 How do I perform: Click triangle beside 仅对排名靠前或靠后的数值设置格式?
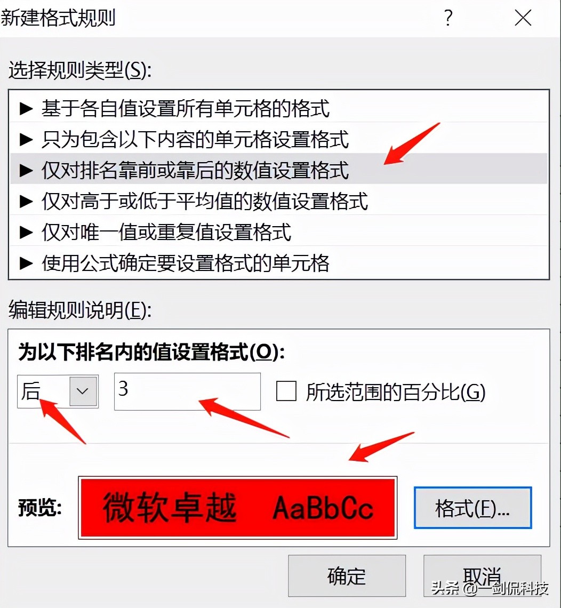26,170
